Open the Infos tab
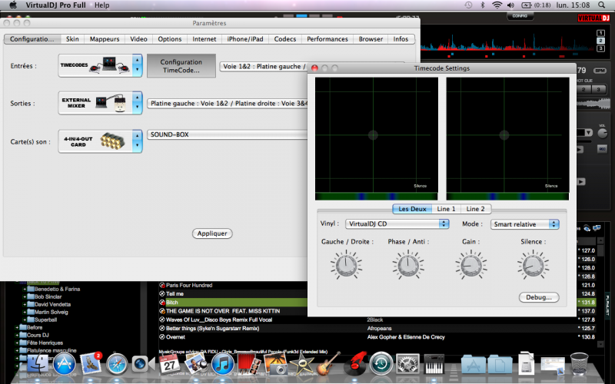Image resolution: width=615 pixels, height=384 pixels. pos(401,39)
